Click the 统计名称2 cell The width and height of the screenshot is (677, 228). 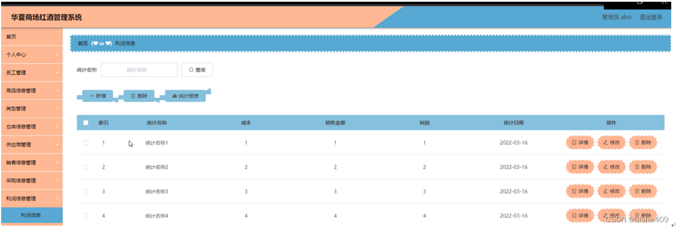point(157,167)
